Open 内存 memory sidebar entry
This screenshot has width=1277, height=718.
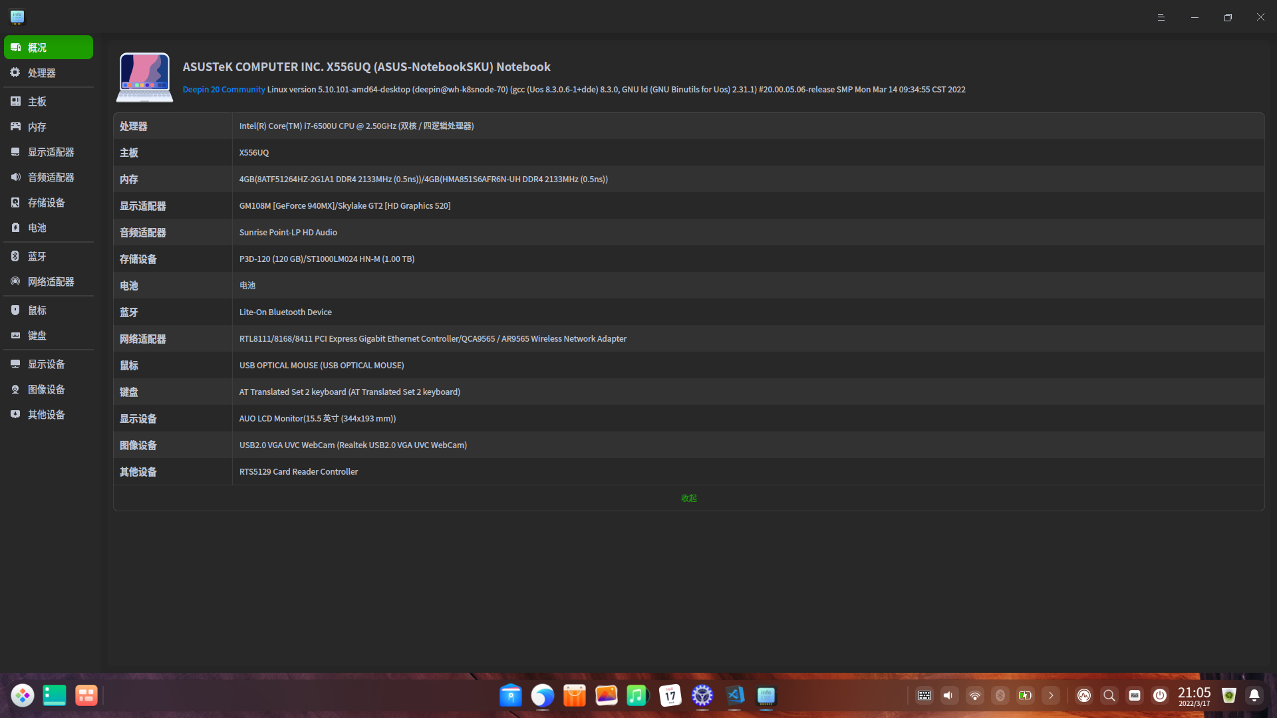[37, 127]
